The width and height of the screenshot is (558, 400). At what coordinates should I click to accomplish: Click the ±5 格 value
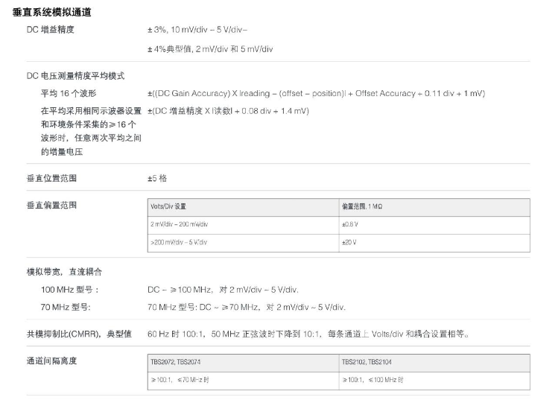tap(157, 179)
